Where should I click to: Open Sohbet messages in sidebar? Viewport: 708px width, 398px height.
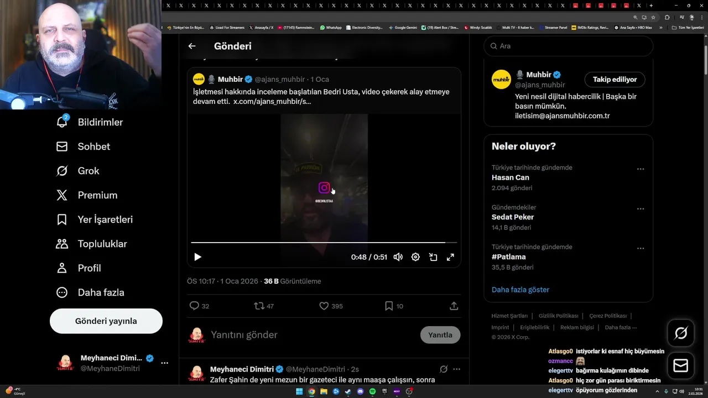point(83,146)
